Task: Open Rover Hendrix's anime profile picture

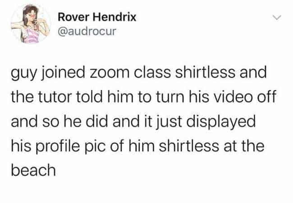Action: [31, 24]
